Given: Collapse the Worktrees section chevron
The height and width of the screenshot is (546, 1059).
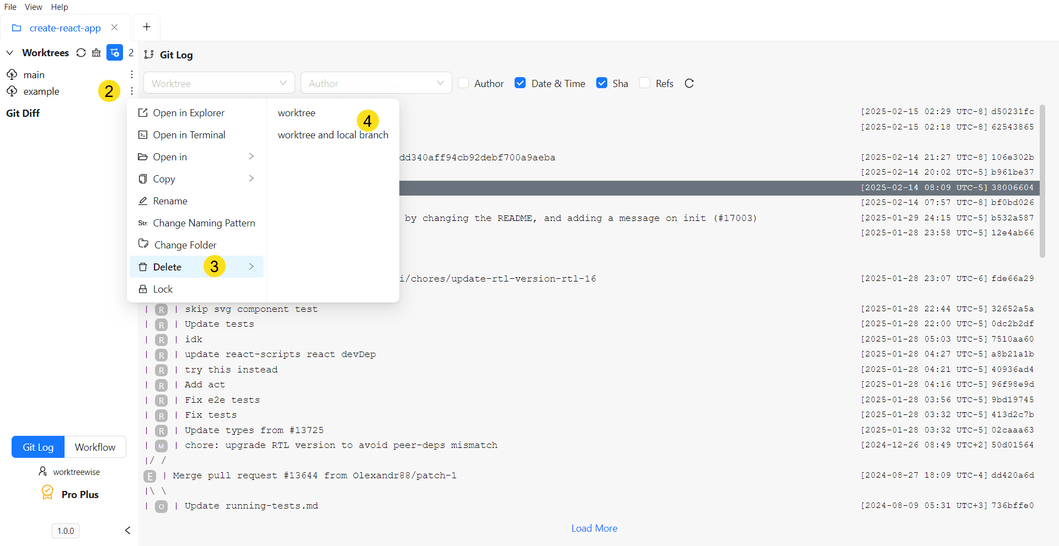Looking at the screenshot, I should pyautogui.click(x=9, y=53).
